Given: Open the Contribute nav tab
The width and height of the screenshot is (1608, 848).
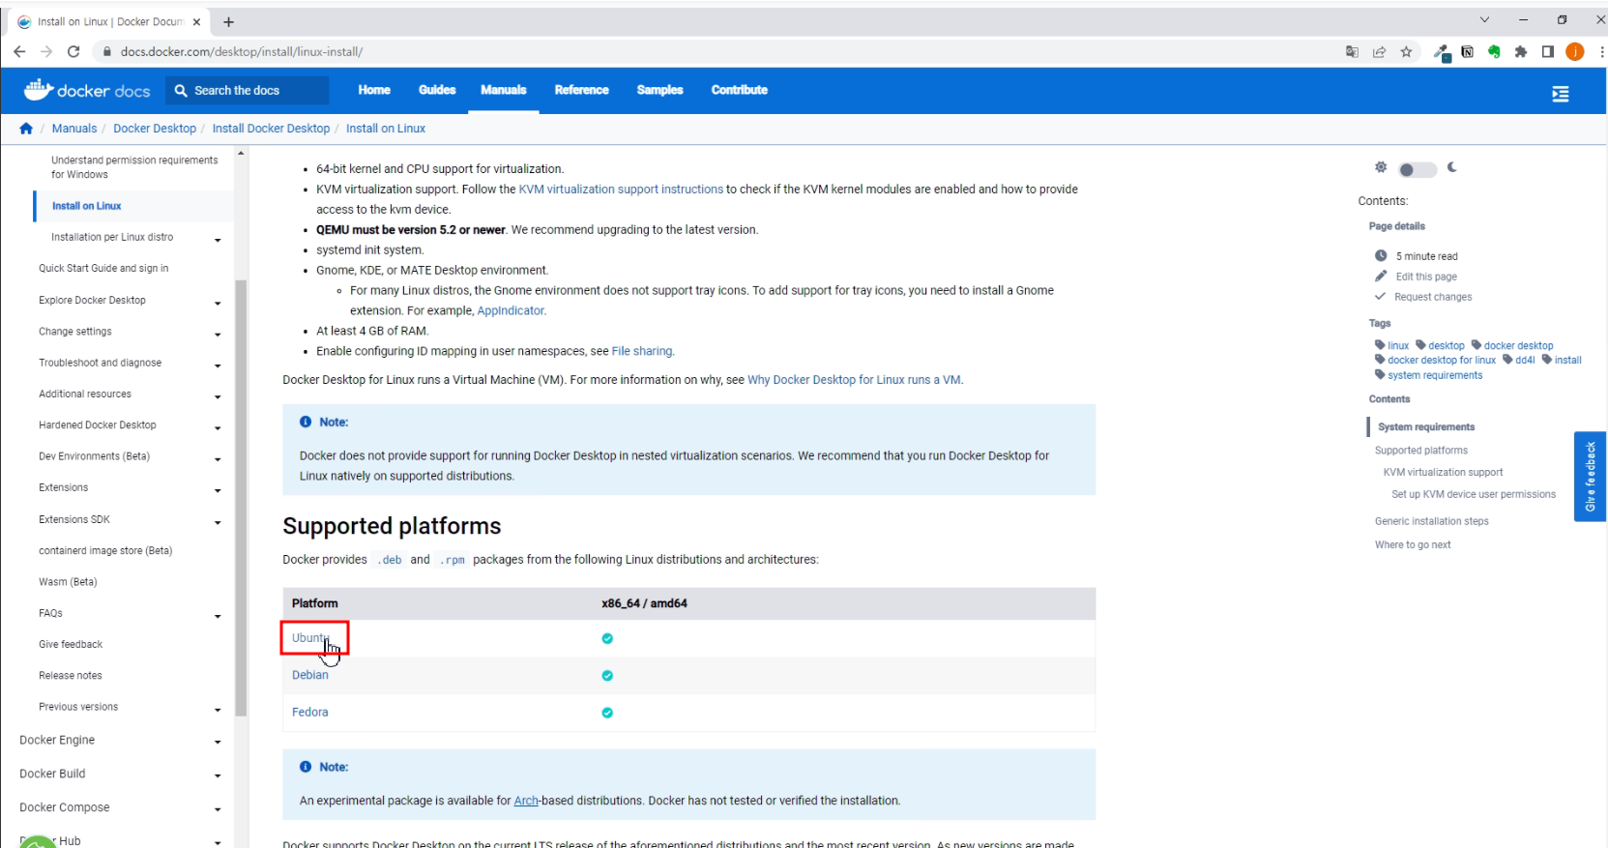Looking at the screenshot, I should [740, 90].
